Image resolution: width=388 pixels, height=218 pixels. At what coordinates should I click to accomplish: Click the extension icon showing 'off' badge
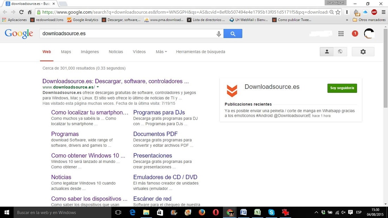[356, 12]
